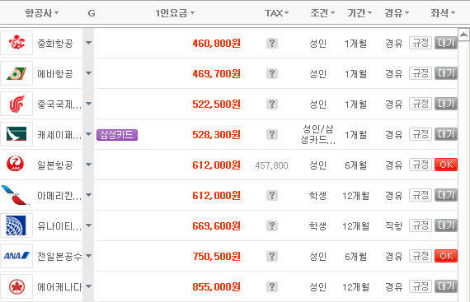Click the EVA Air logo icon
Image resolution: width=470 pixels, height=302 pixels.
[16, 73]
